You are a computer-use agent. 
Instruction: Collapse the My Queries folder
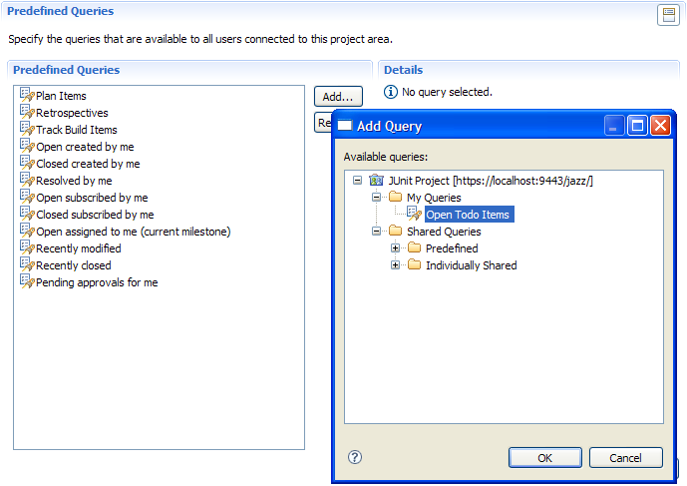coord(376,198)
